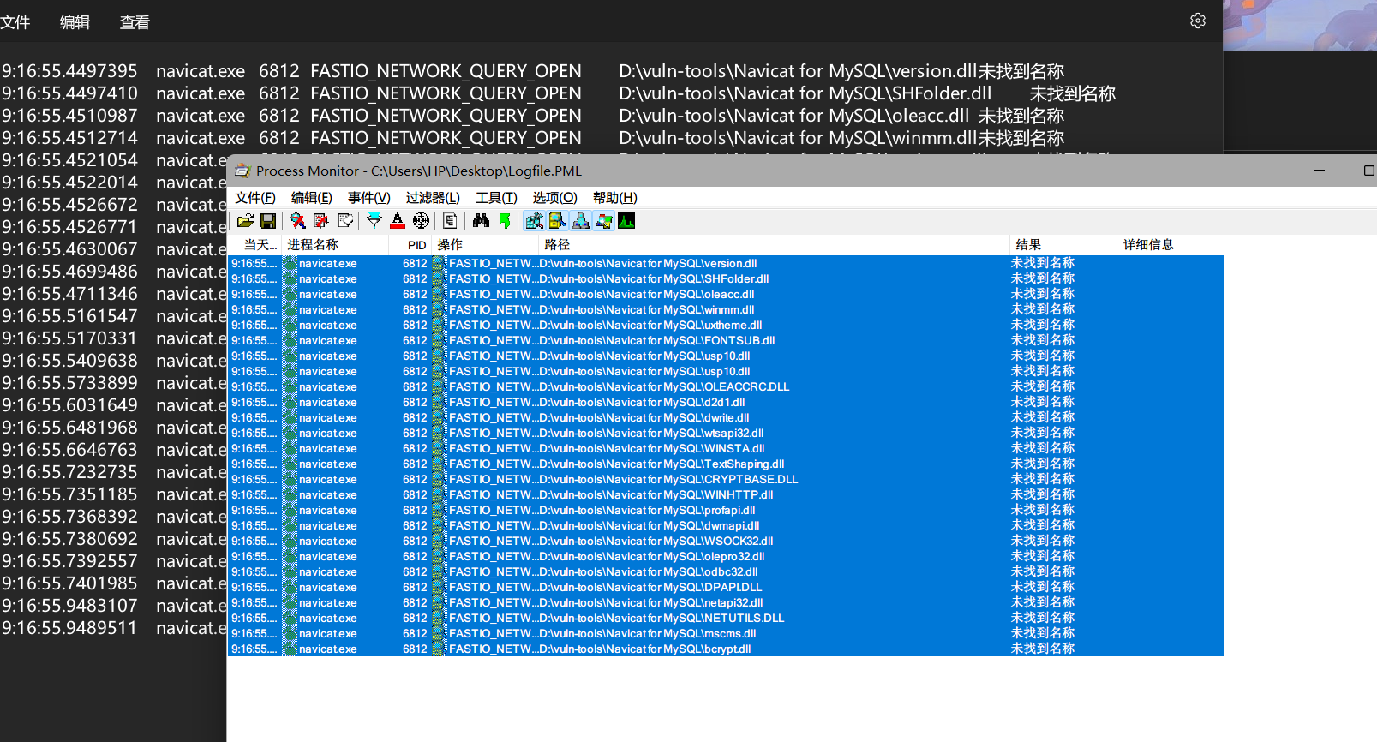Image resolution: width=1377 pixels, height=742 pixels.
Task: Open the Filter dialog funnel icon
Action: pos(374,221)
